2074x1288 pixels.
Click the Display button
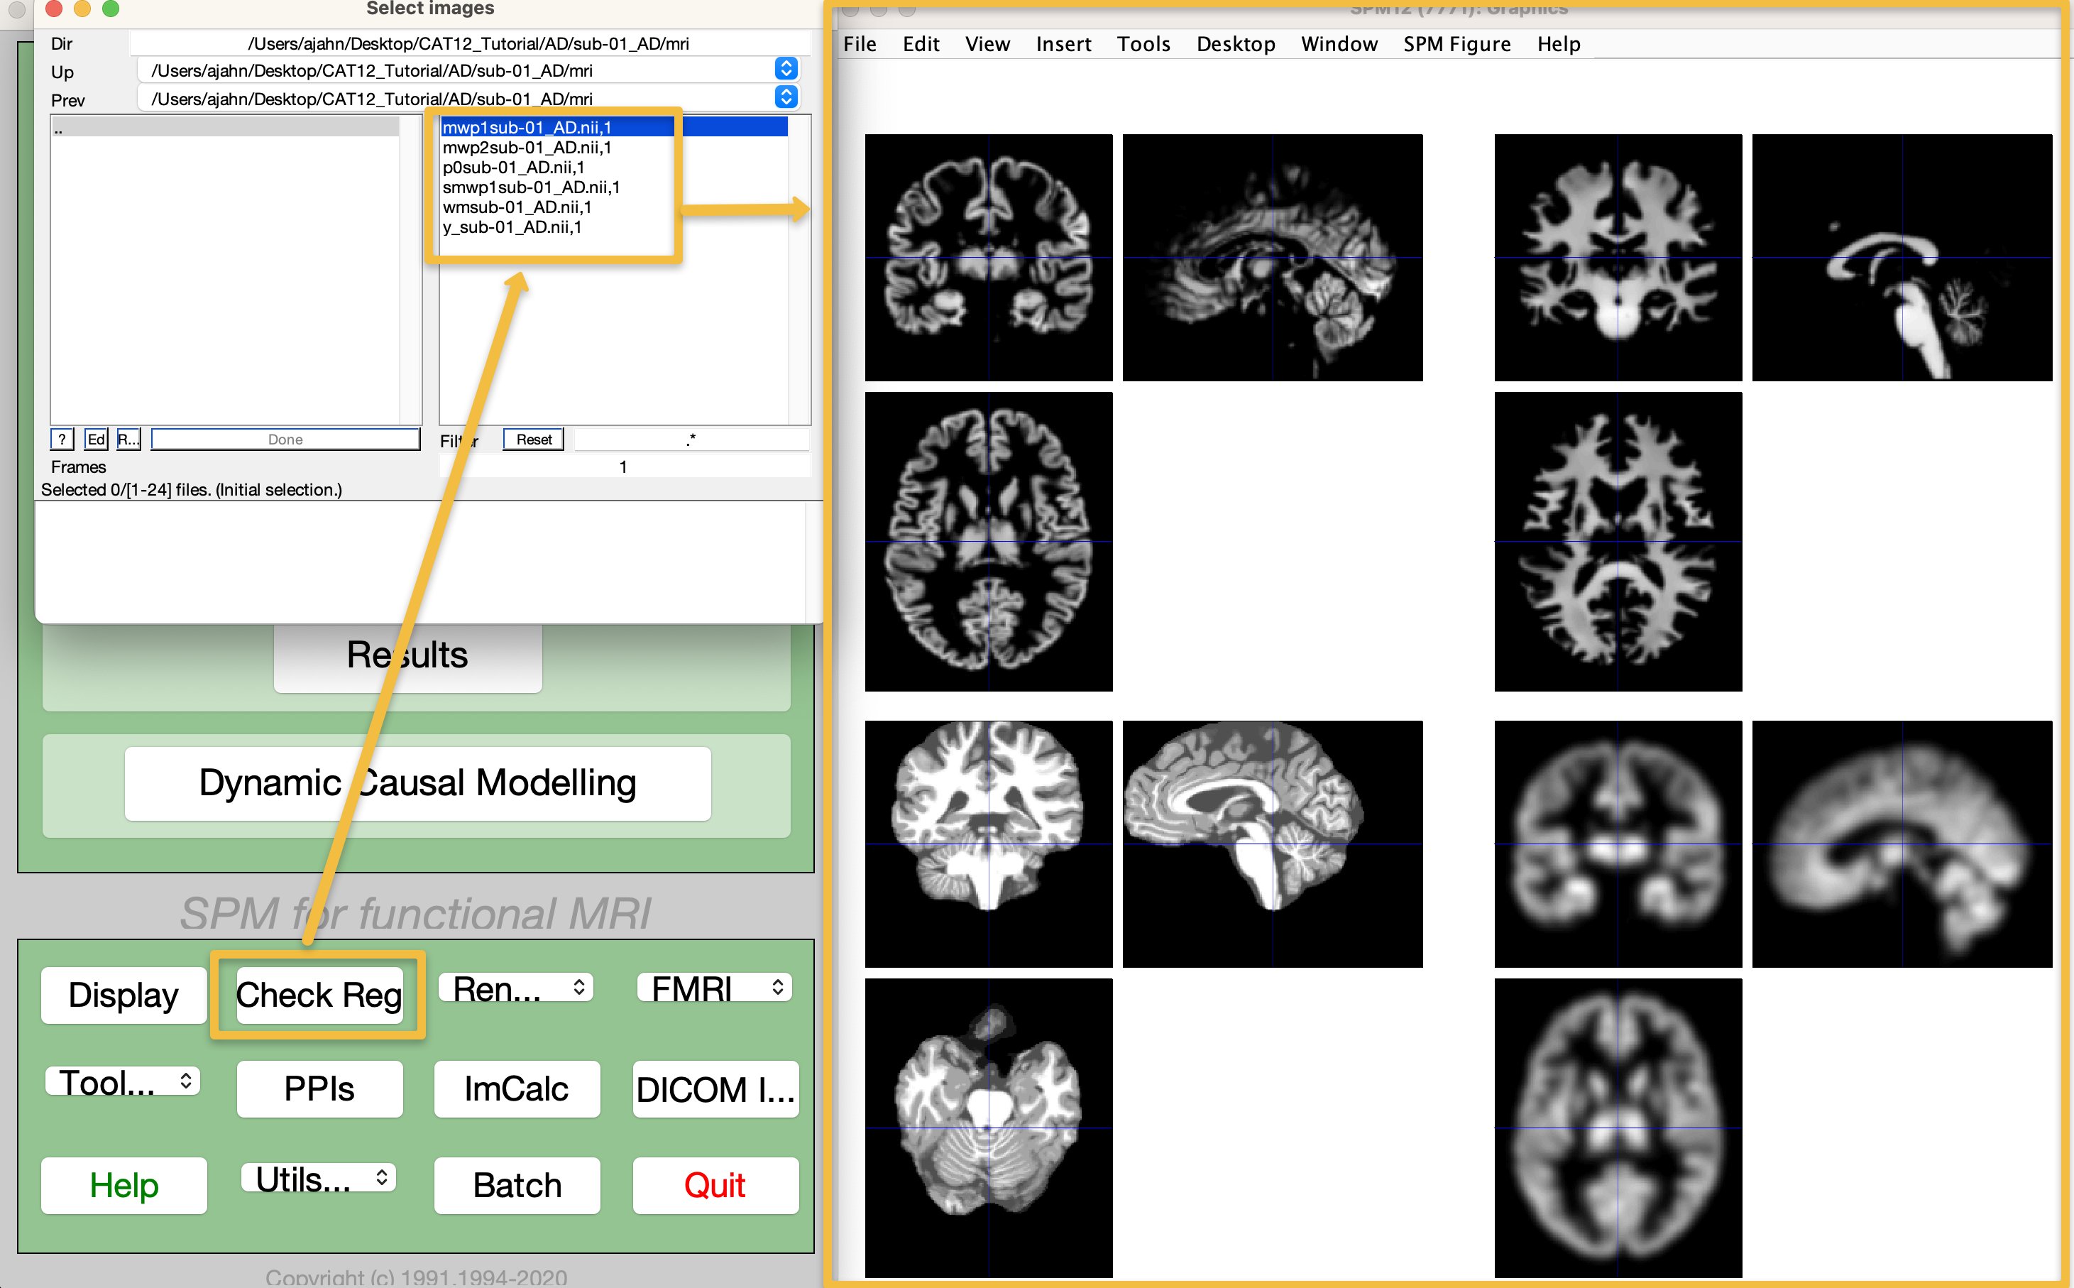click(124, 995)
